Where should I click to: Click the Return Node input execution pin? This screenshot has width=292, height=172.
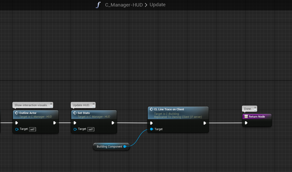(x=246, y=123)
